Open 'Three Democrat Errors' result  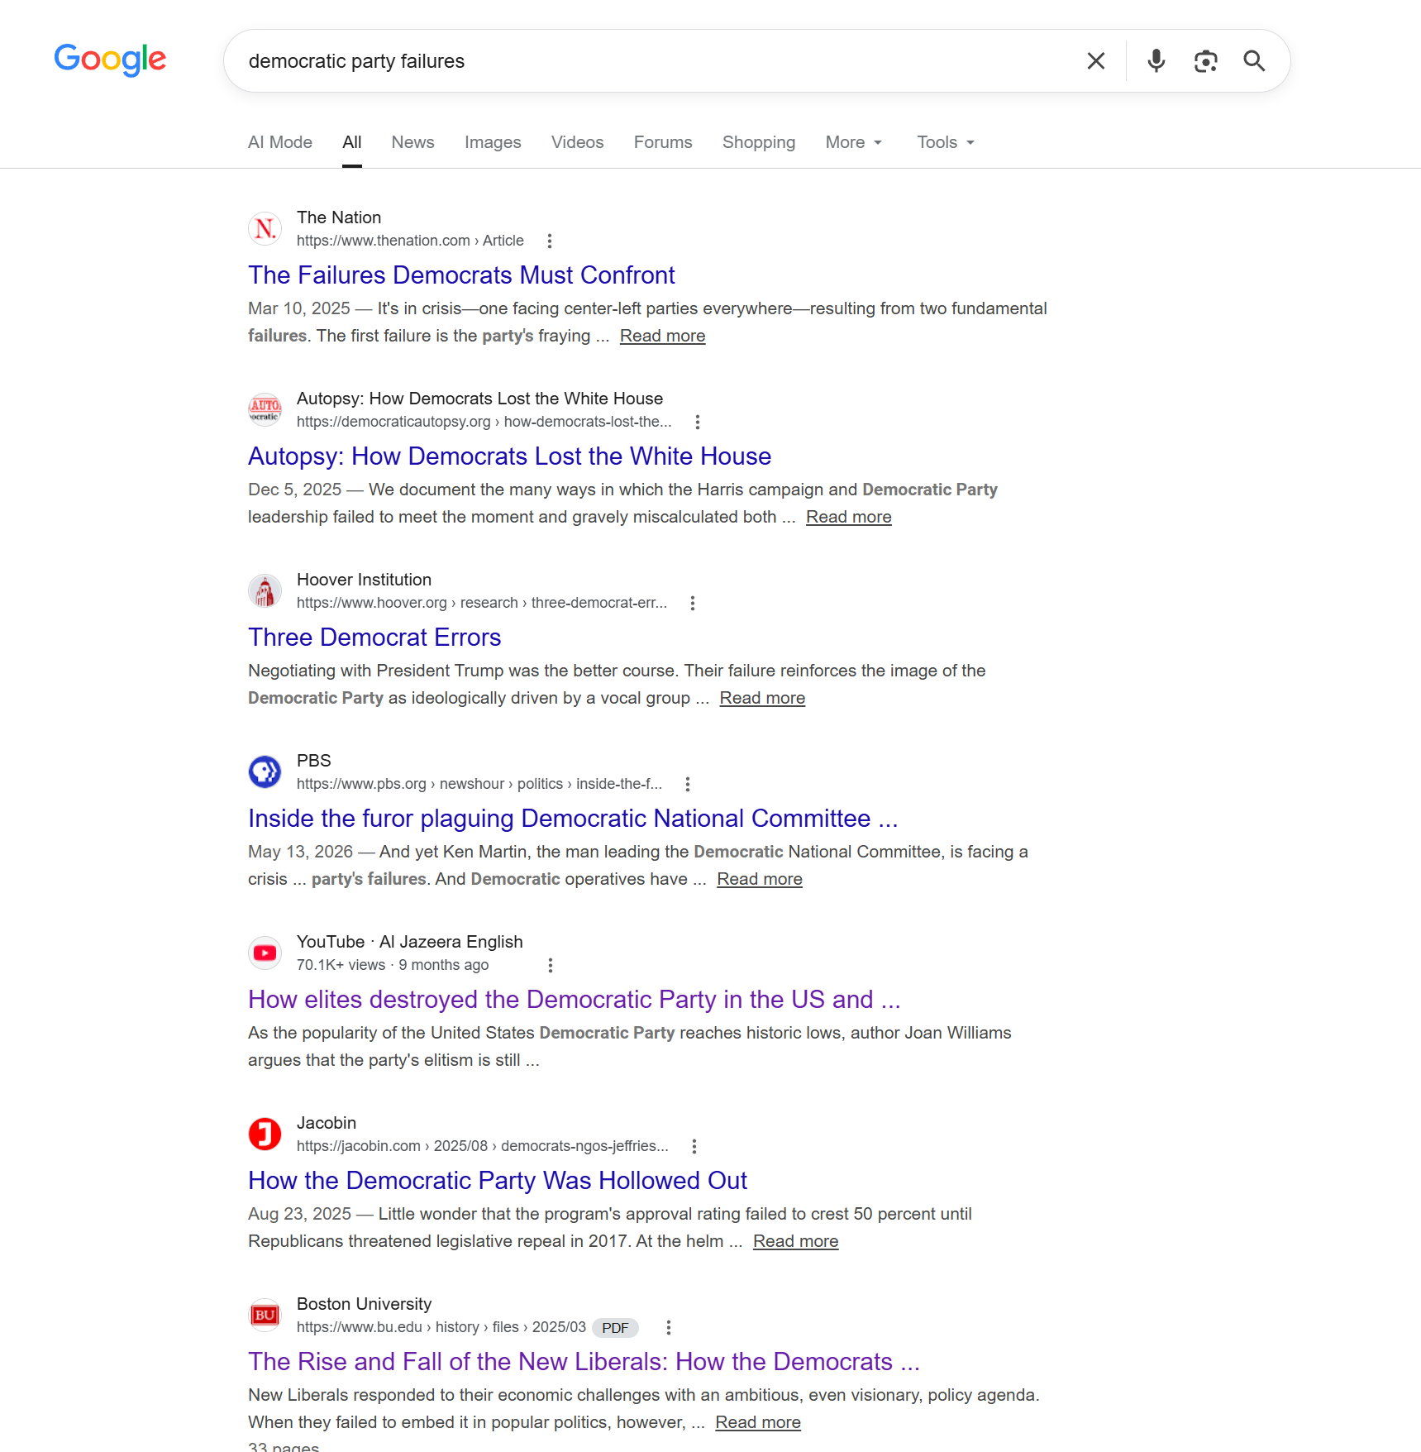point(374,638)
